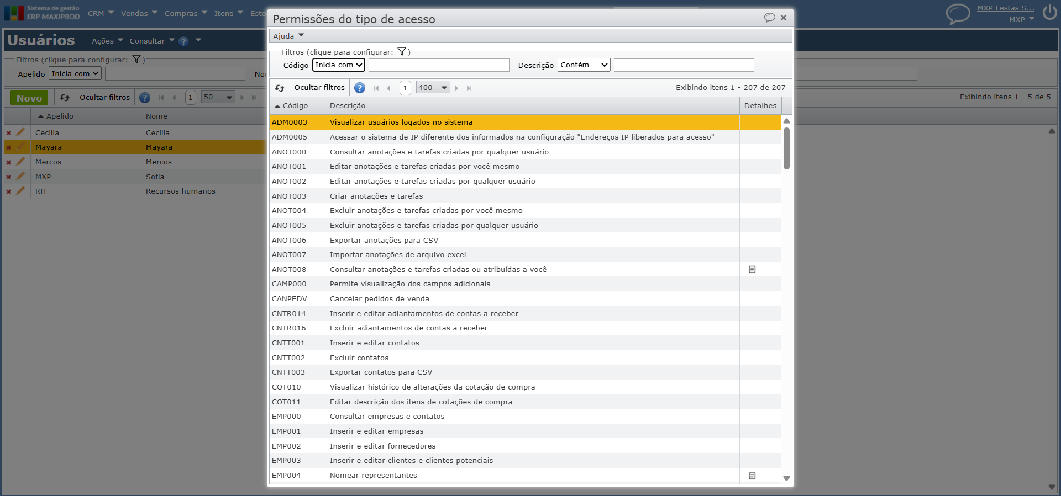Expand the 400 items per page dropdown

[x=433, y=88]
